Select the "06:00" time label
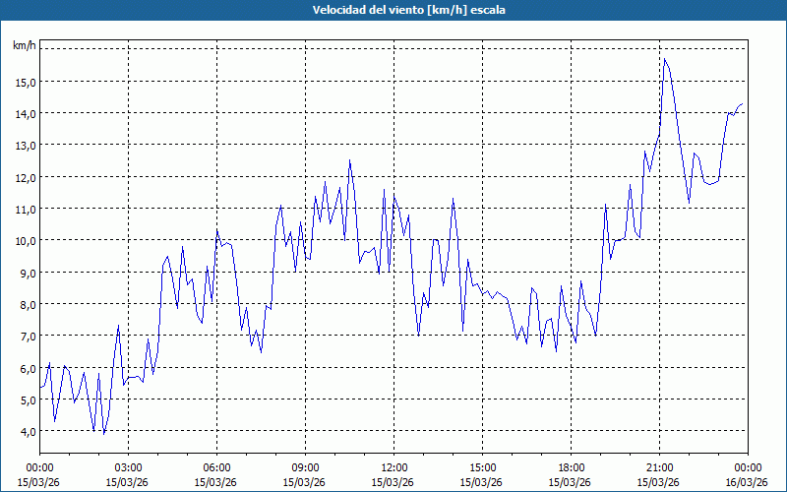 tap(216, 468)
